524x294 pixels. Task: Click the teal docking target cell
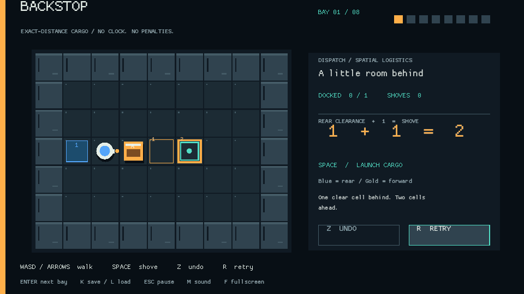click(189, 151)
